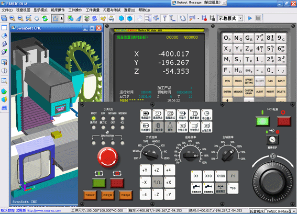
Task: Click the 单段运行 single block key
Action: 146,115
